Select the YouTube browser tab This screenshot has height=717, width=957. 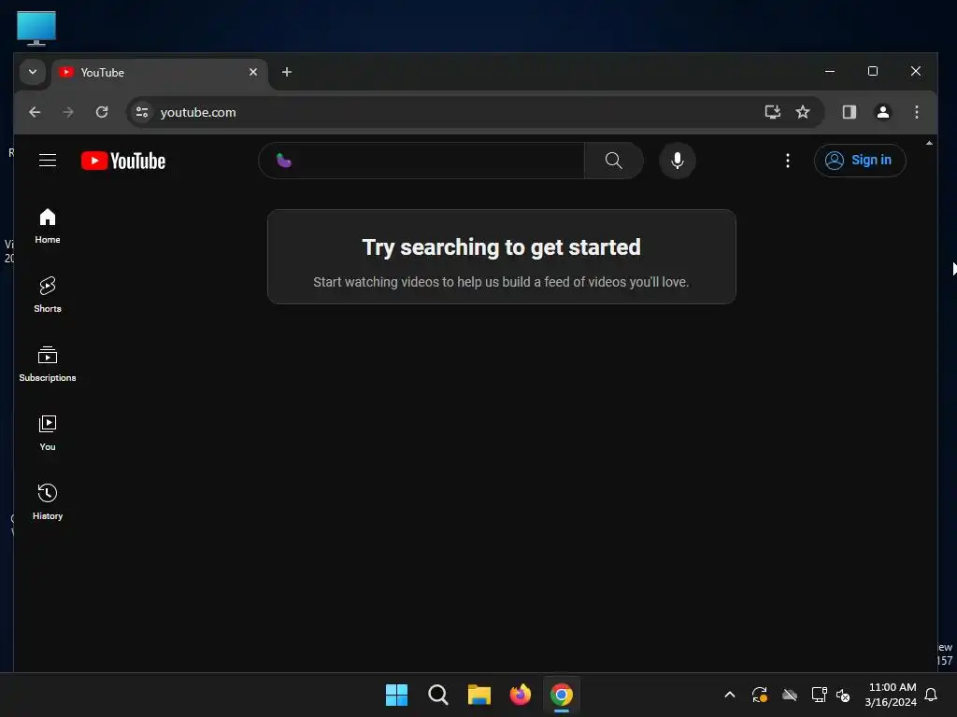(x=160, y=73)
